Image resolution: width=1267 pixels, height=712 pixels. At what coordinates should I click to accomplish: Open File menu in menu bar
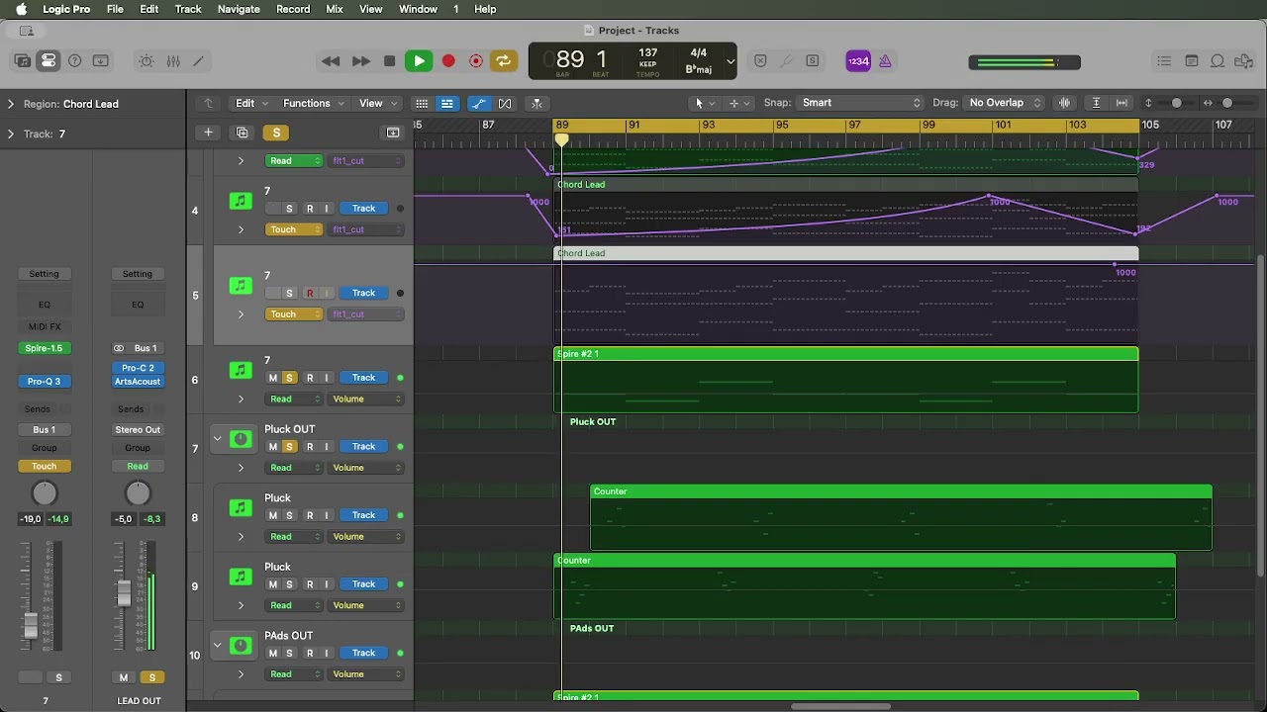click(115, 9)
